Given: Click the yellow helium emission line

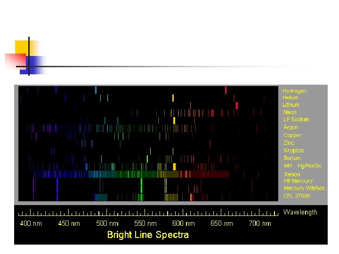Looking at the screenshot, I should coord(173,98).
